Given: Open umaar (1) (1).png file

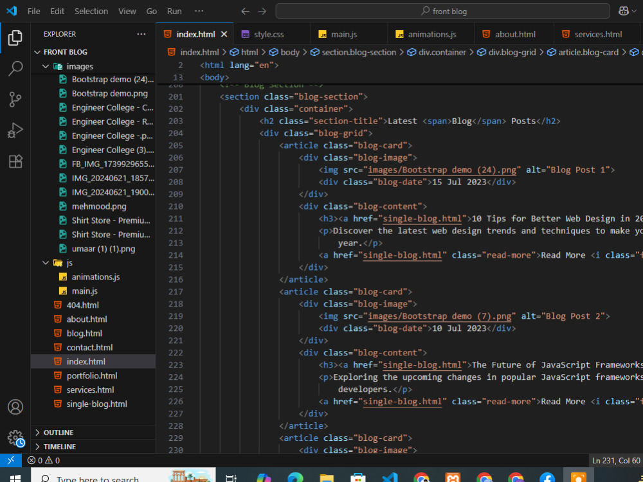Looking at the screenshot, I should pos(93,249).
